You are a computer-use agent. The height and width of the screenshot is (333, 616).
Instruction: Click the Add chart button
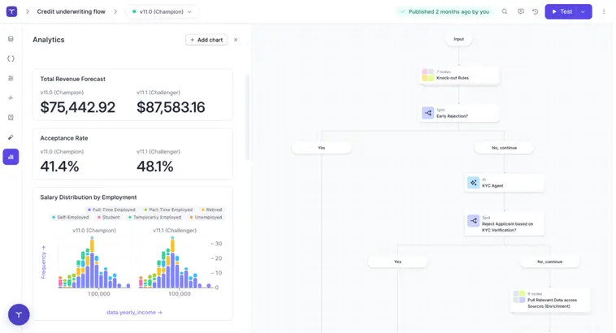pyautogui.click(x=206, y=40)
